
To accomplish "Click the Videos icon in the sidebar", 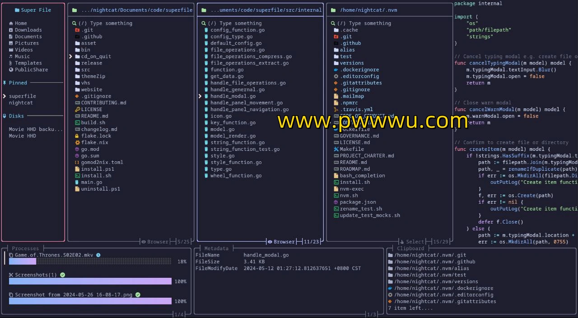I will point(11,50).
